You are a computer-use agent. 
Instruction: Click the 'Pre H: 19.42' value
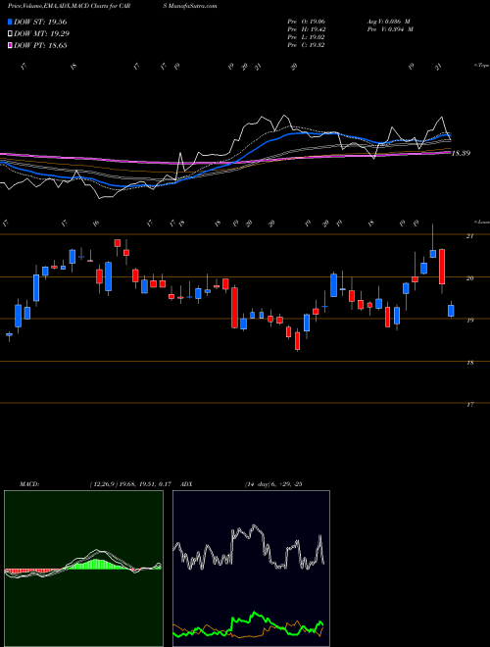(x=306, y=29)
